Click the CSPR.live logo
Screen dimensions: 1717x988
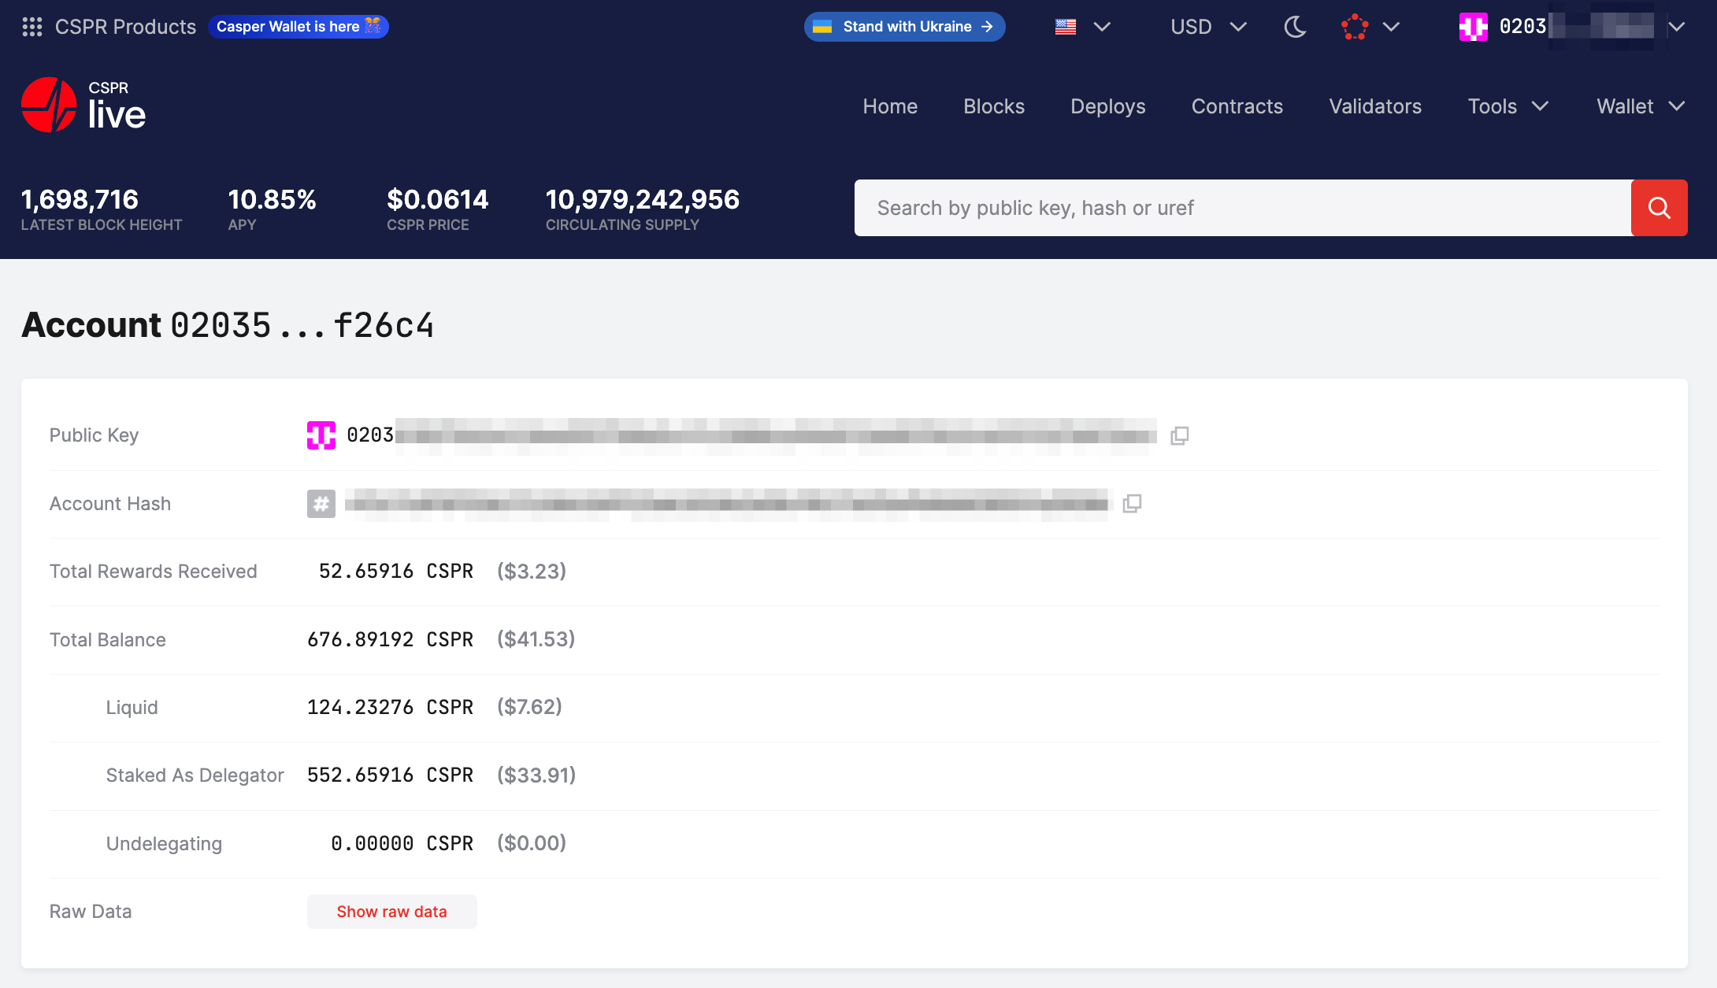click(x=83, y=104)
